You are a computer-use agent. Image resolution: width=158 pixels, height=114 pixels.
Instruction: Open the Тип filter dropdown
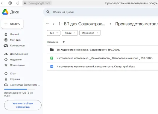click(54, 33)
